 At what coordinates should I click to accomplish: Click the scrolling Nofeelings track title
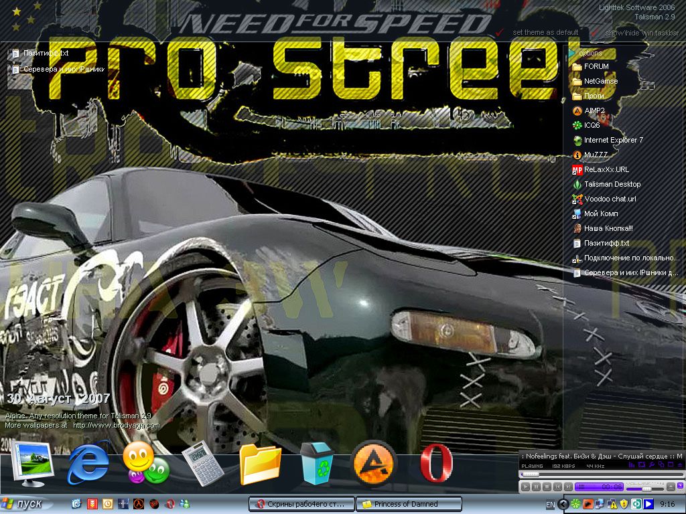click(x=602, y=456)
